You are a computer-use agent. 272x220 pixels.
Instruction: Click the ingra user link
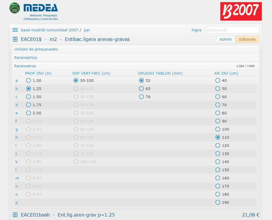pos(196,30)
